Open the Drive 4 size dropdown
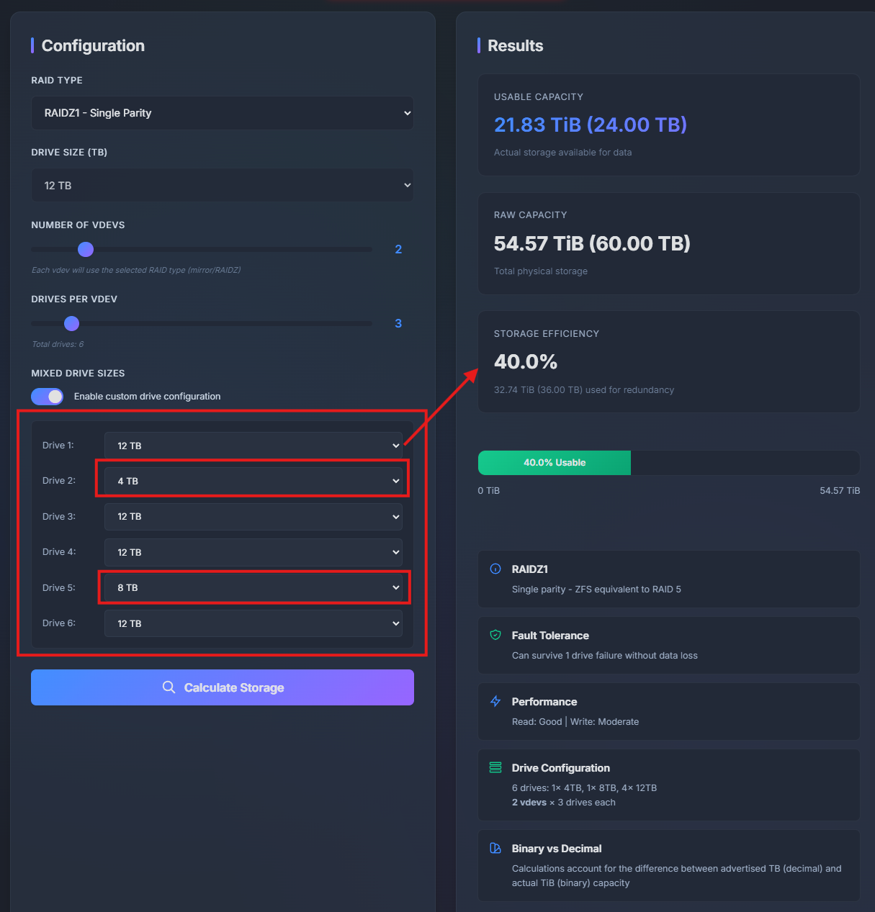The image size is (875, 912). pyautogui.click(x=253, y=552)
